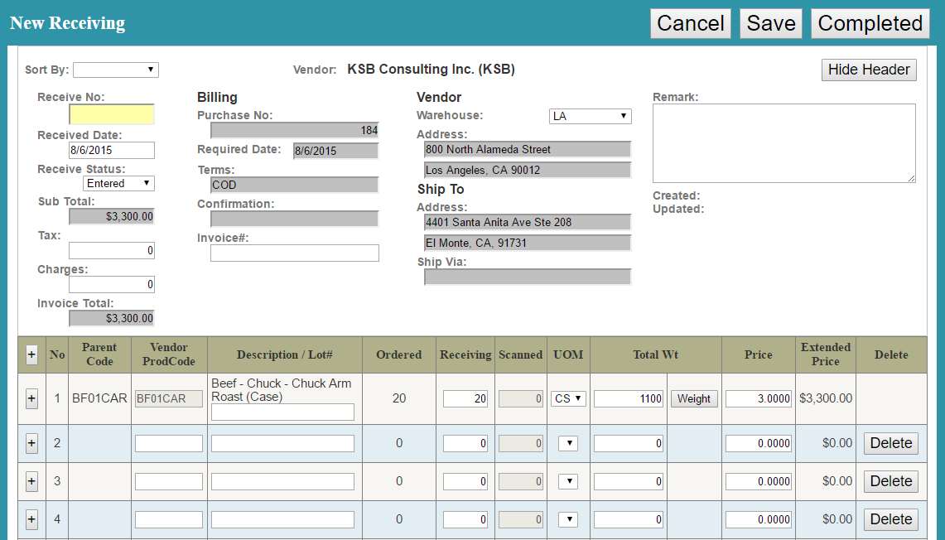Mark the receiving as Completed
Screen dimensions: 945x540
pyautogui.click(x=870, y=23)
